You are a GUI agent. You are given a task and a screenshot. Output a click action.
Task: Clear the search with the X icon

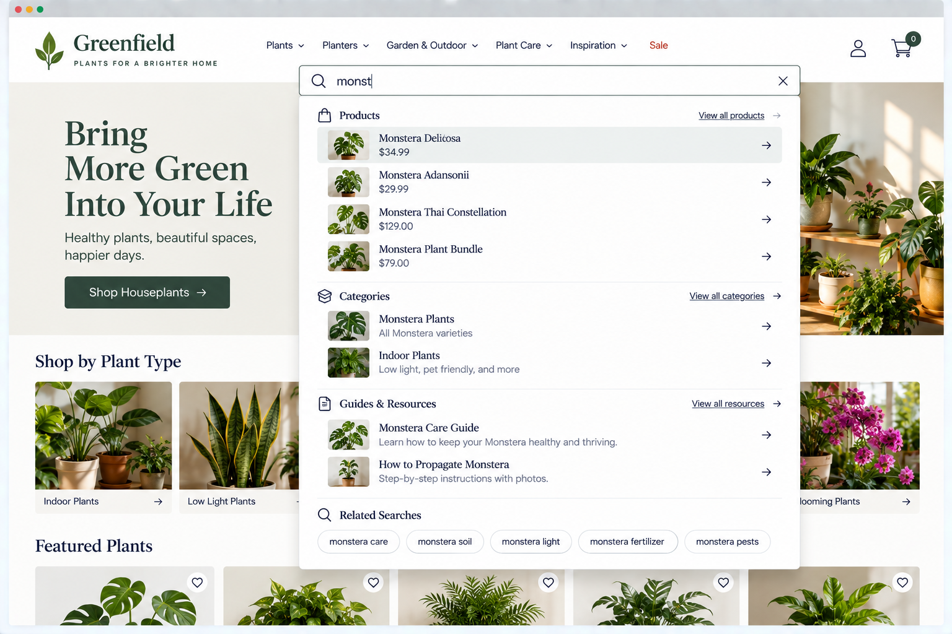tap(783, 81)
